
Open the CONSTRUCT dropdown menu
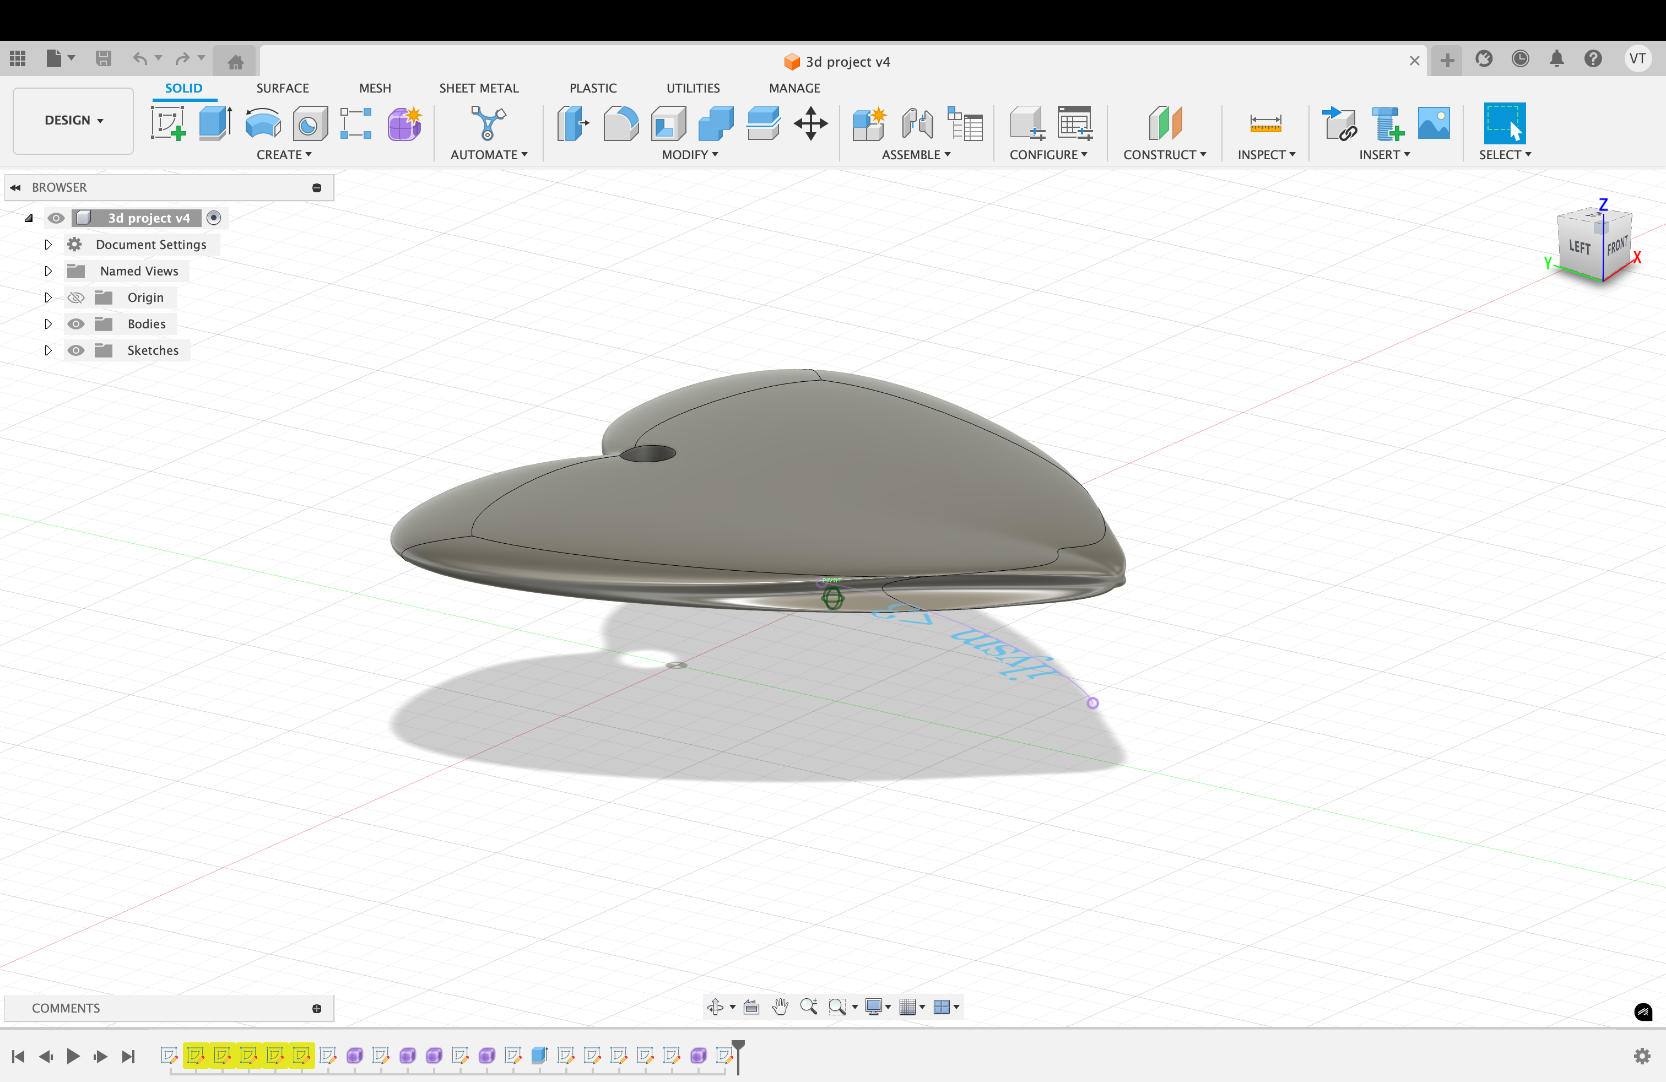point(1164,155)
